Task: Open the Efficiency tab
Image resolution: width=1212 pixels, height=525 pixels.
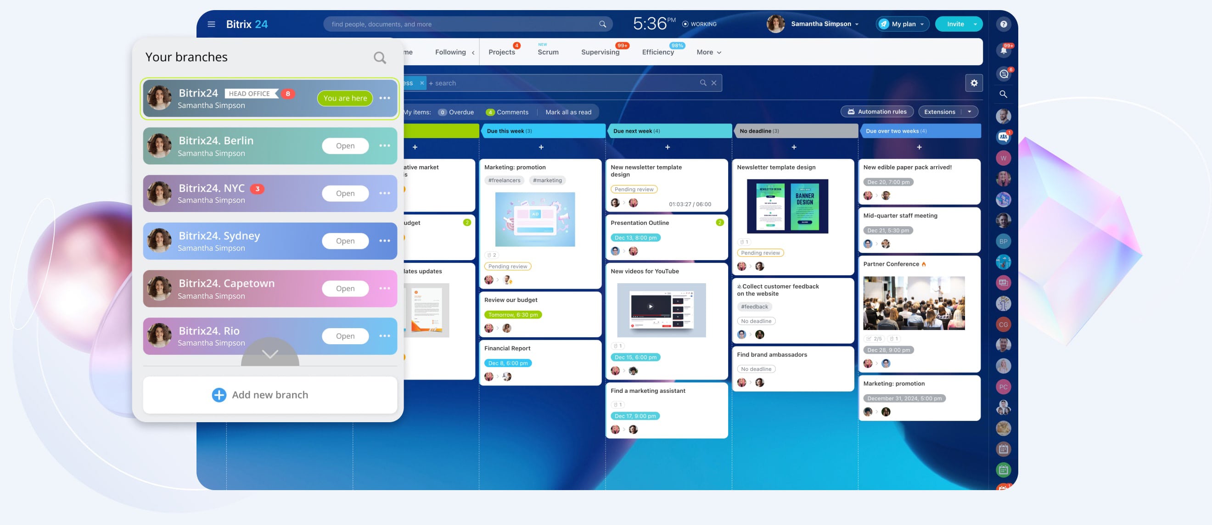Action: [657, 52]
